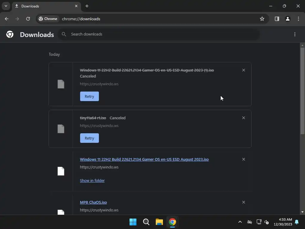The height and width of the screenshot is (229, 305).
Task: Click file icon of canceled Gamer OS (1).iso
Action: [x=61, y=84]
